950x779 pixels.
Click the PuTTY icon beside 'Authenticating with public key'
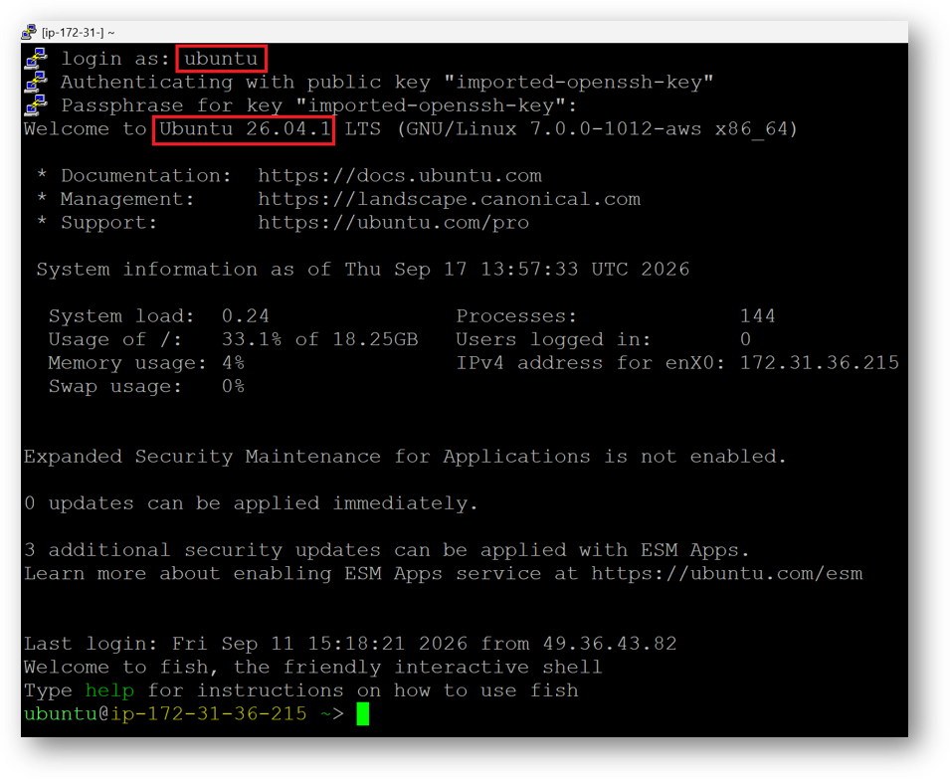(36, 82)
